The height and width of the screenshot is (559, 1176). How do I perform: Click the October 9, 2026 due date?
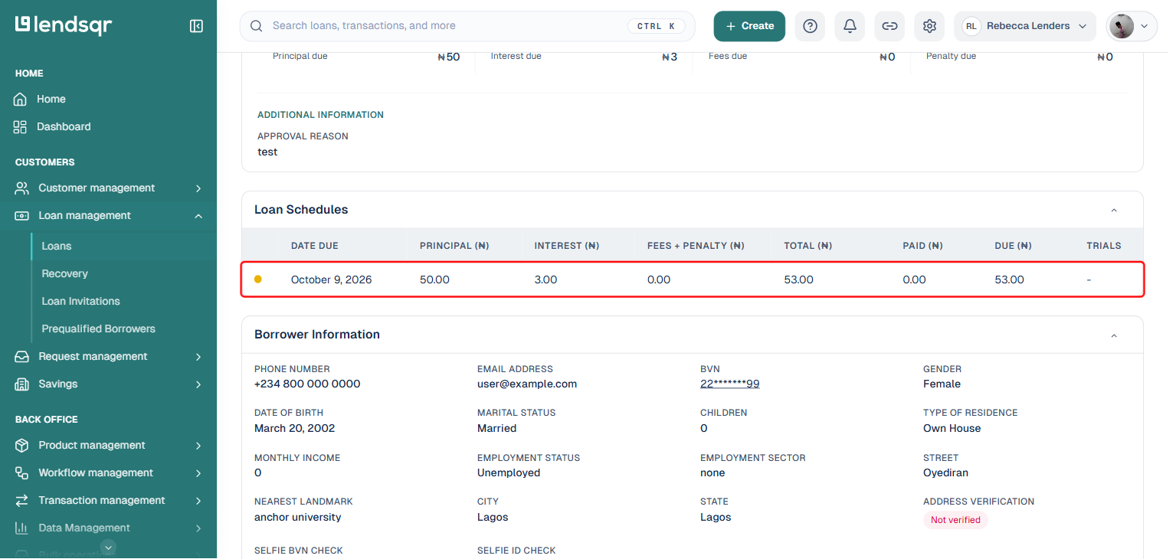[x=331, y=279]
